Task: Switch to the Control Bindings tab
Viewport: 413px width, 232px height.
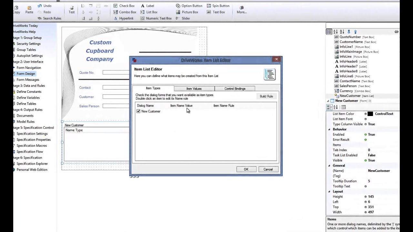Action: coord(235,89)
